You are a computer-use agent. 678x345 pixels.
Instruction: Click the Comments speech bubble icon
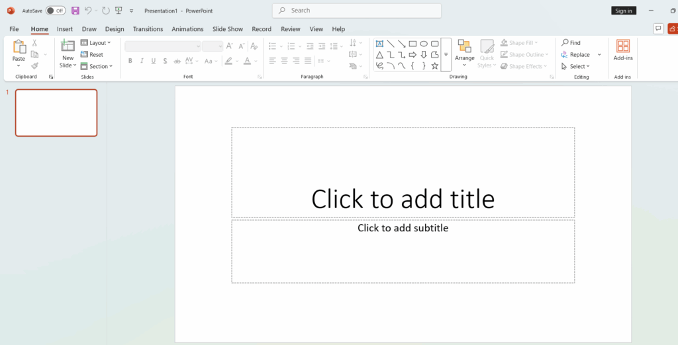point(658,28)
